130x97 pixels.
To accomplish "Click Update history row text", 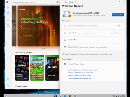I will click(72, 40).
